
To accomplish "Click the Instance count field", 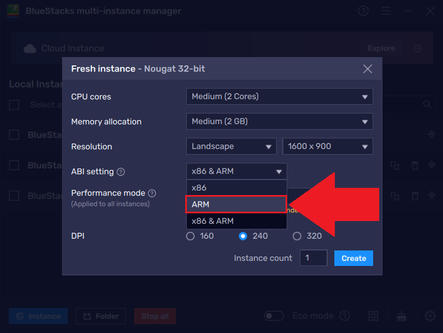I will pos(314,258).
